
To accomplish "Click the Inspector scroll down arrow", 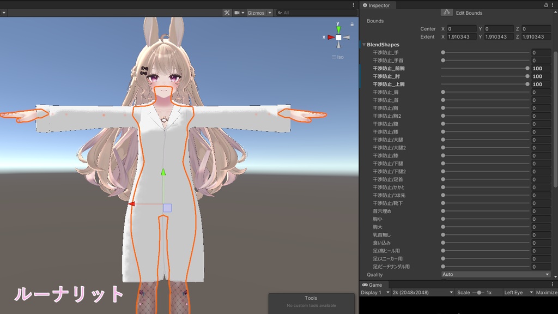I will (x=555, y=276).
